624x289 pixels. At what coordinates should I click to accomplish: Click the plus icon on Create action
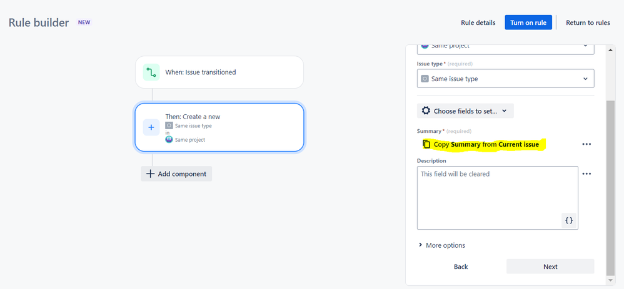[x=151, y=127]
